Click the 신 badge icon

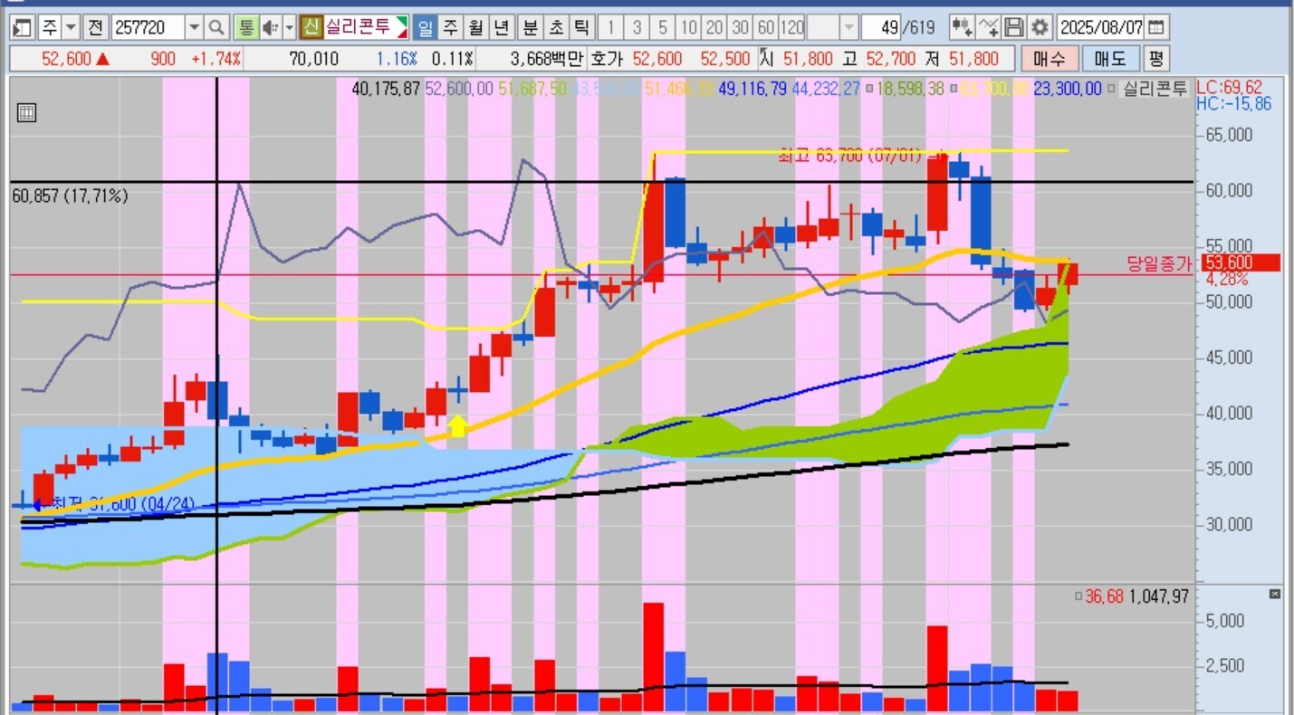311,27
